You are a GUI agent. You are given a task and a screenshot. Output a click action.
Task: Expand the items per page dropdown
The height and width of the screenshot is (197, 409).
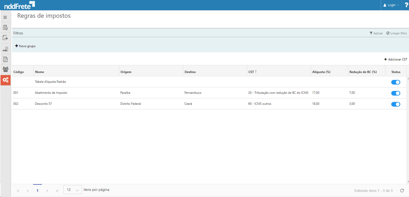pos(73,190)
